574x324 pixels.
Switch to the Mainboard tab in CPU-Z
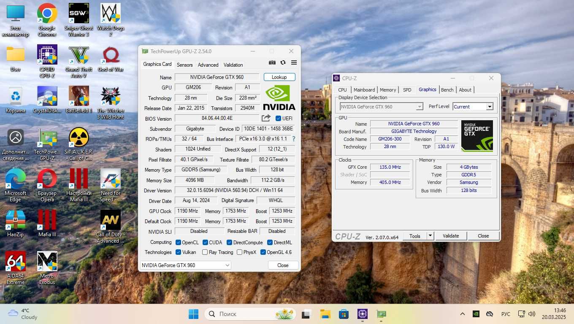point(364,90)
